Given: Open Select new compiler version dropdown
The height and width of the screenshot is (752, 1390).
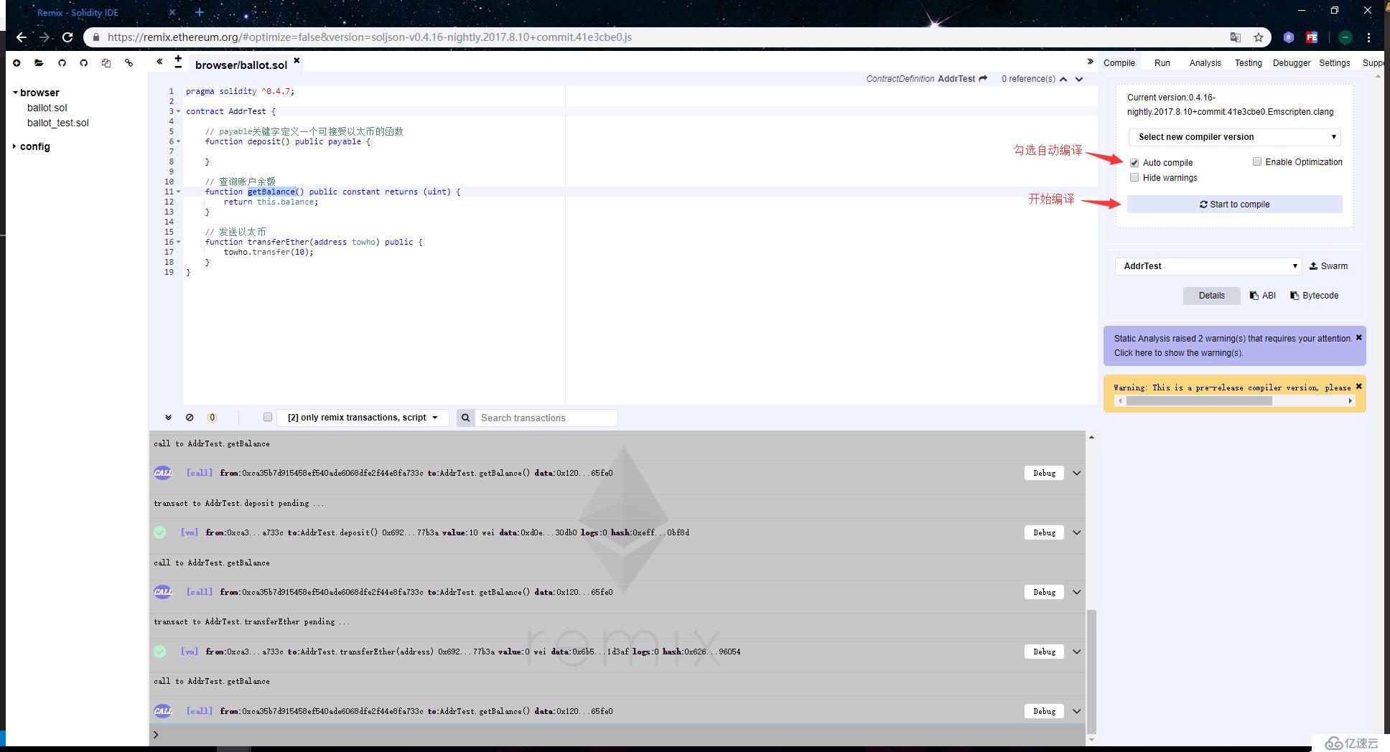Looking at the screenshot, I should coord(1235,137).
